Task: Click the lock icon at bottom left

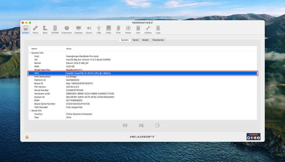Action: coord(27,137)
